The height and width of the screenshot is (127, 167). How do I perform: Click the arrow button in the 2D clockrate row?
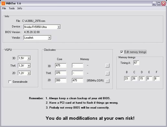pyautogui.click(x=107, y=81)
